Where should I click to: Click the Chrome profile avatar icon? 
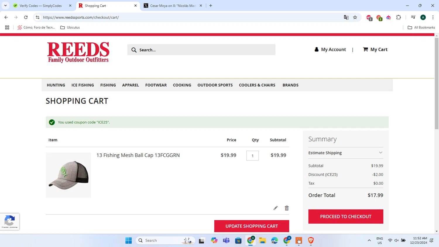pos(423,17)
